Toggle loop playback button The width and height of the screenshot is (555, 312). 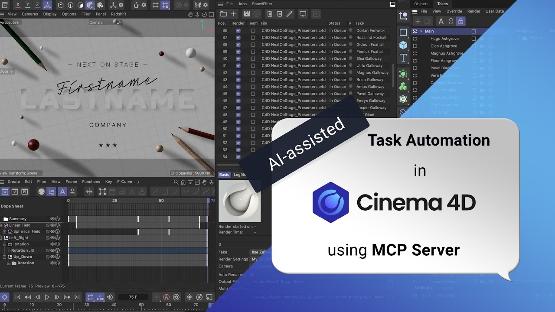point(90,297)
